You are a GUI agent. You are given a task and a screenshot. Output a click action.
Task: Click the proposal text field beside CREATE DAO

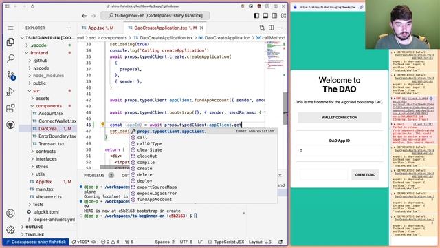[x=324, y=174]
